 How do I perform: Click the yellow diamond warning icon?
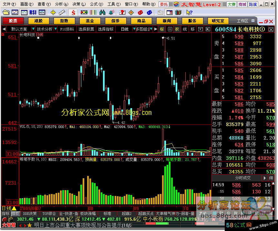coord(131,12)
